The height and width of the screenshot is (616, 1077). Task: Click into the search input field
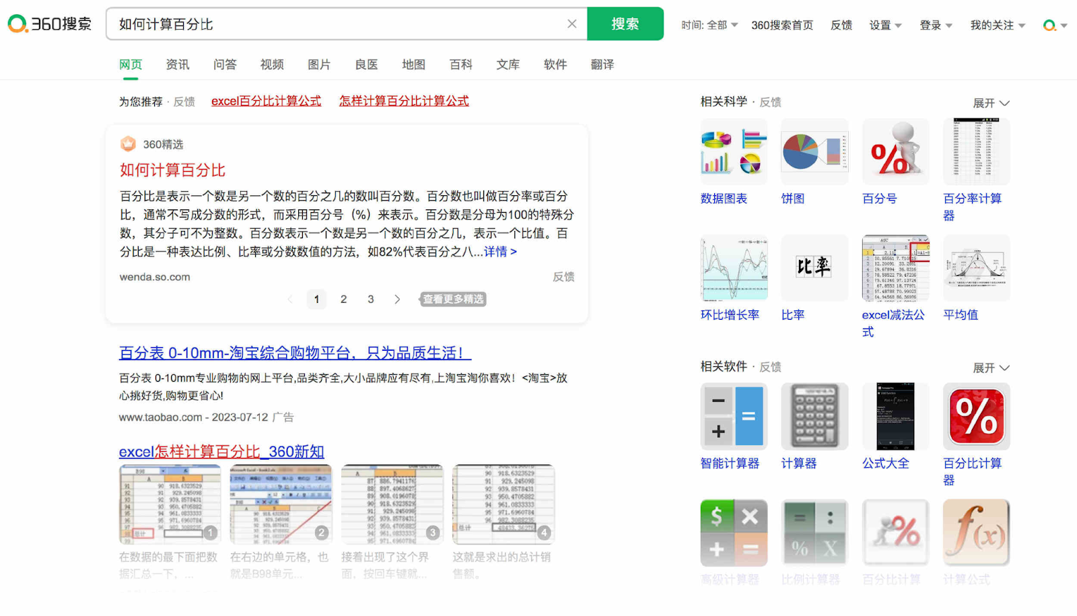pos(337,24)
